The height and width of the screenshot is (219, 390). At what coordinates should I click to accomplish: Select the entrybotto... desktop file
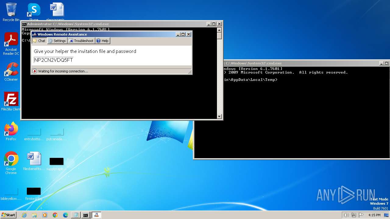coord(34,134)
